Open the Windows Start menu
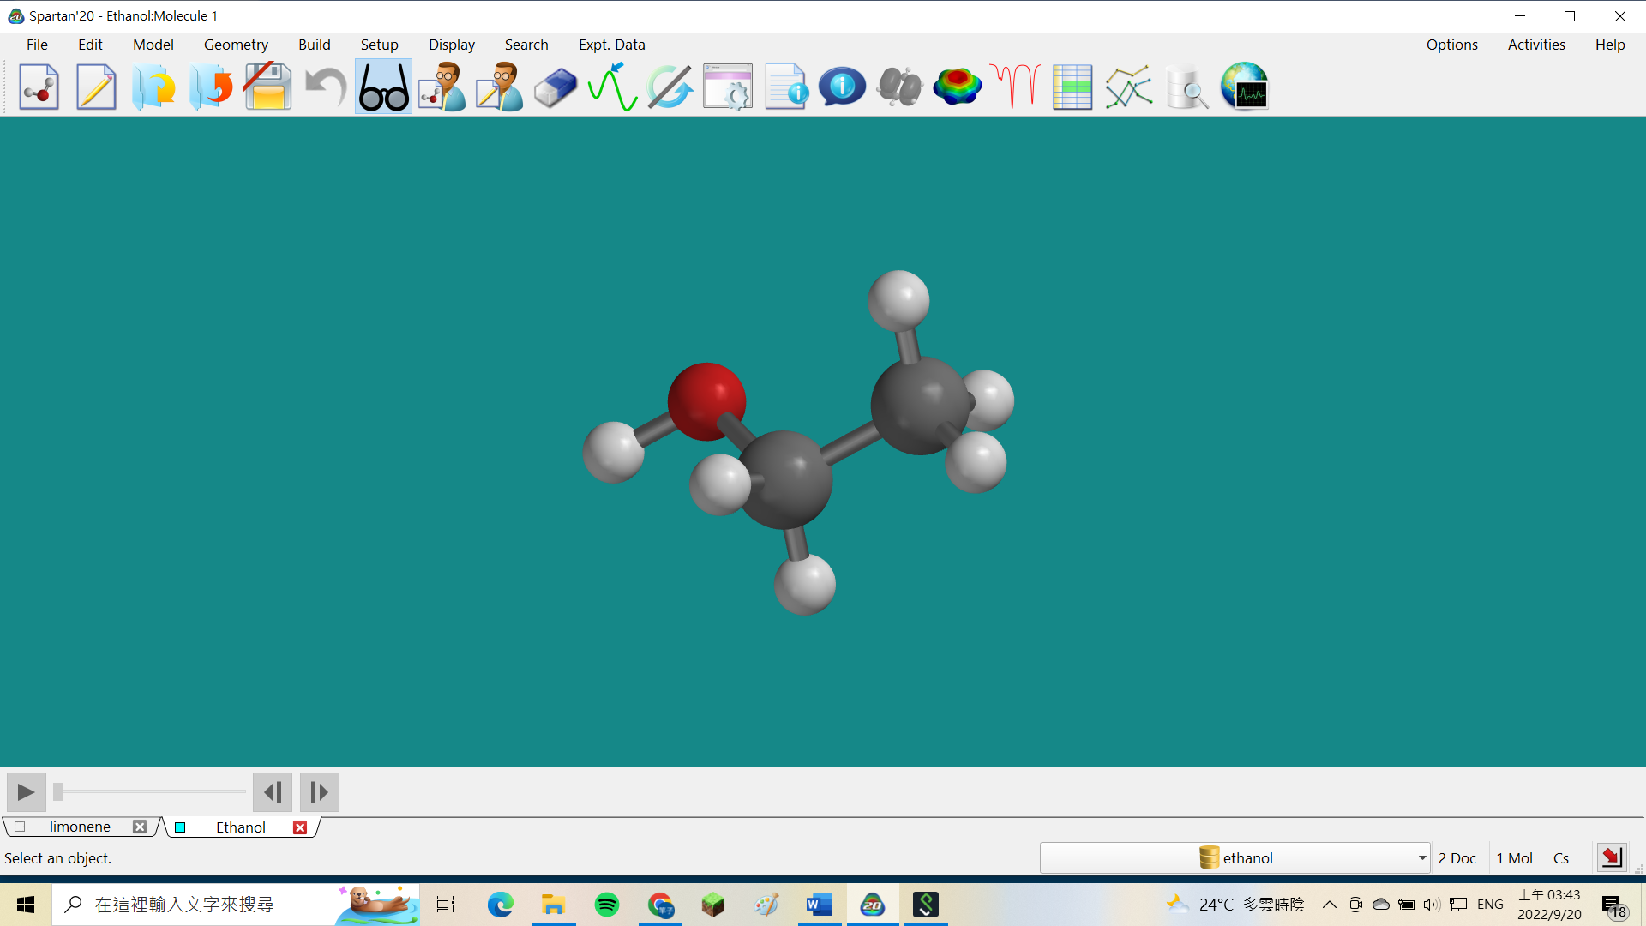 click(x=26, y=905)
